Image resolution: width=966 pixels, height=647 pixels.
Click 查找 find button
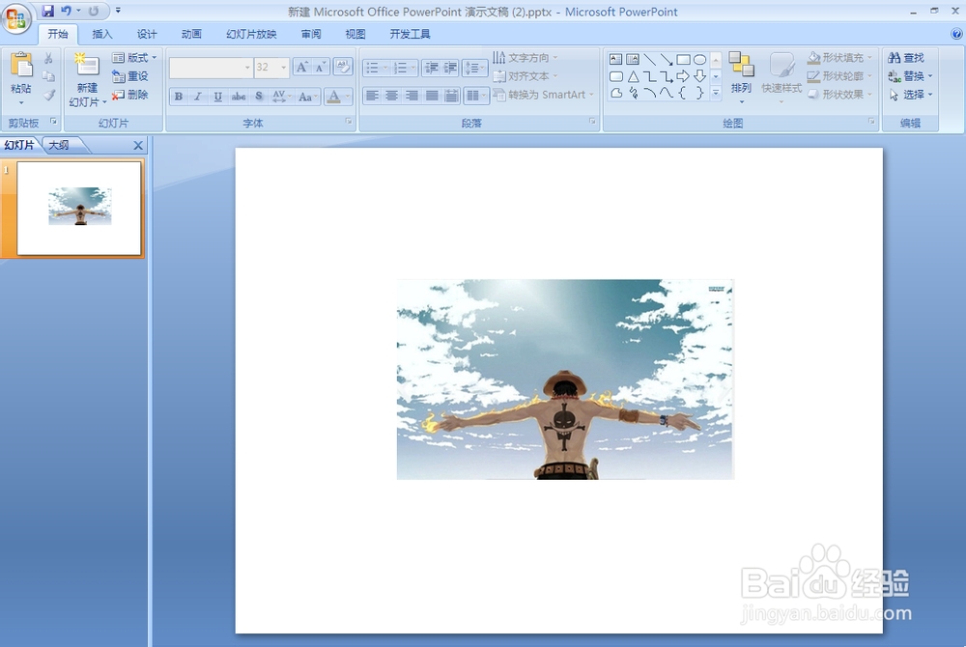point(906,58)
